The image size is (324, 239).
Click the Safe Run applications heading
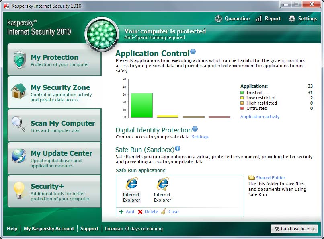click(x=141, y=170)
